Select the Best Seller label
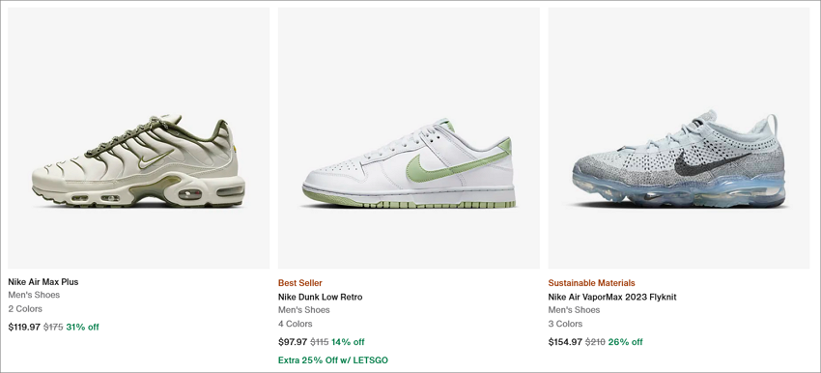Image resolution: width=821 pixels, height=373 pixels. [x=300, y=283]
